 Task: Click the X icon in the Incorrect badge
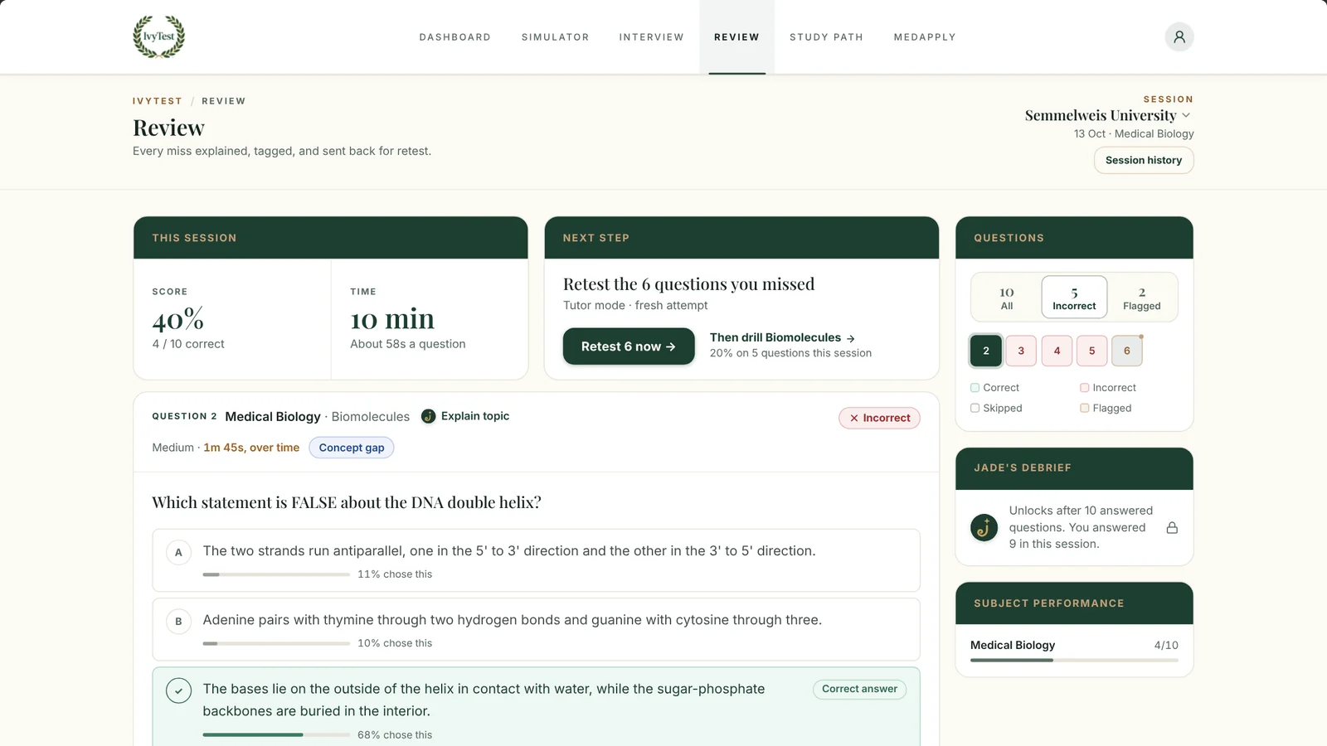(853, 418)
